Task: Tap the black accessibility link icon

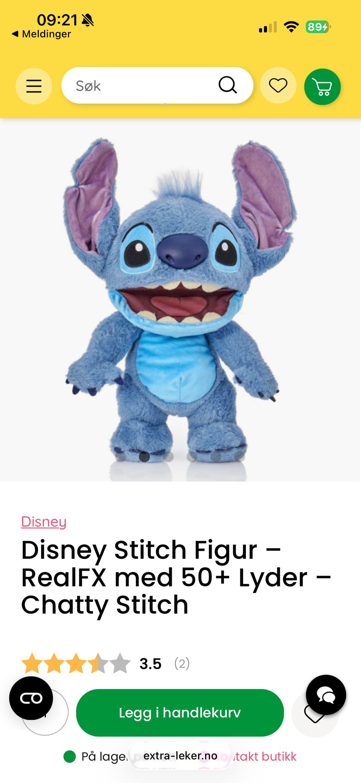Action: 31,698
